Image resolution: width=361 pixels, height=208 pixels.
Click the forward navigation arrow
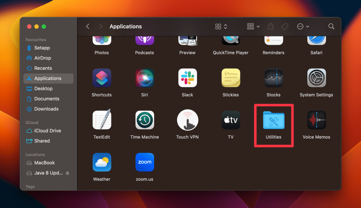100,26
